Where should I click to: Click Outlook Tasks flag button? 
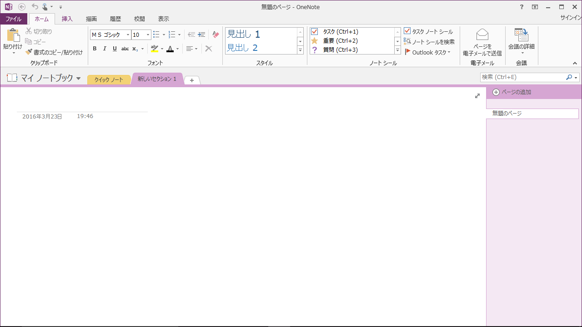coord(427,52)
